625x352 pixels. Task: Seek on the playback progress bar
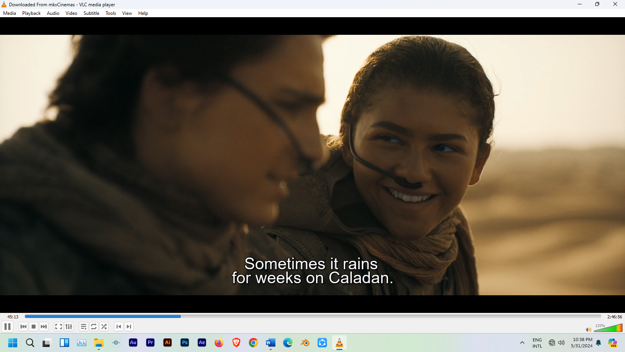313,316
